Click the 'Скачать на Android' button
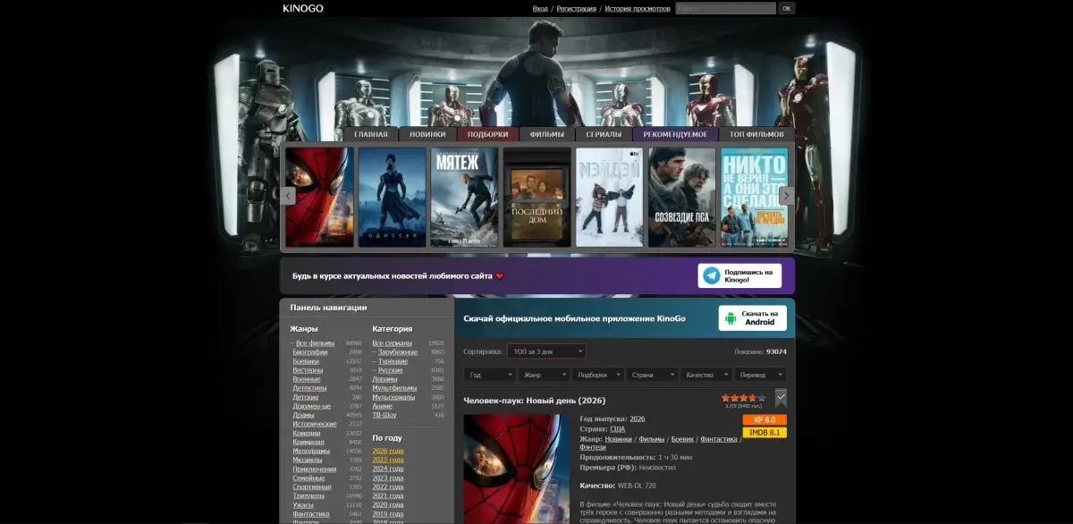 tap(753, 317)
